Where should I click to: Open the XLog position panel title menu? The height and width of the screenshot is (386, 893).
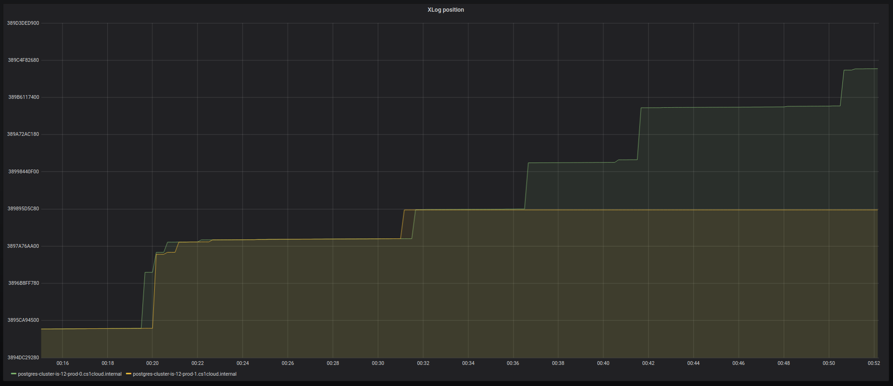coord(446,10)
